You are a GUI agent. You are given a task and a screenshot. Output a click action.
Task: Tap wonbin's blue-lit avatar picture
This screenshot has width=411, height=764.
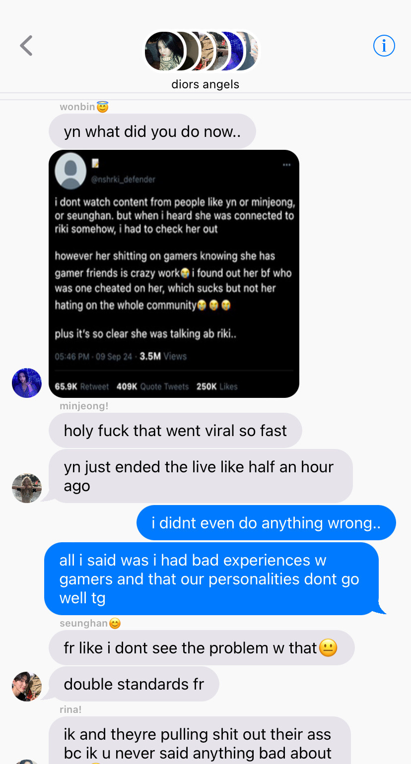[x=27, y=383]
